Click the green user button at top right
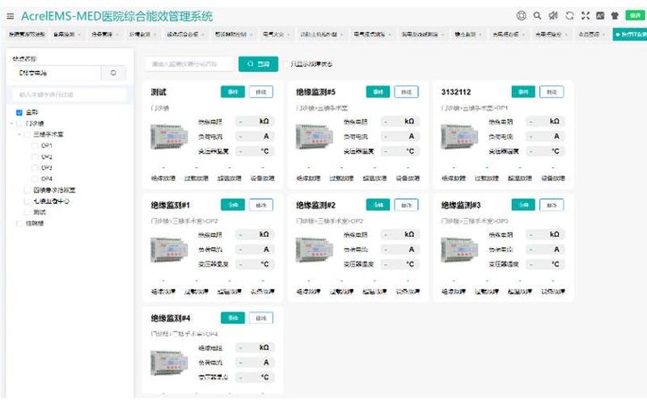Viewport: 647px width, 404px height. pos(635,15)
